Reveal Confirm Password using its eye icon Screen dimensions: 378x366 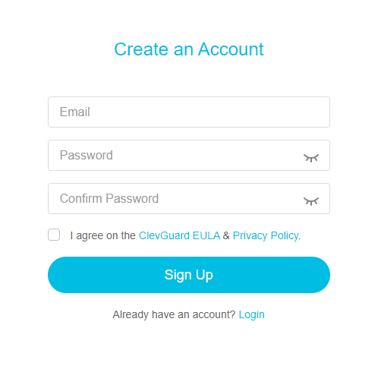[x=311, y=201]
